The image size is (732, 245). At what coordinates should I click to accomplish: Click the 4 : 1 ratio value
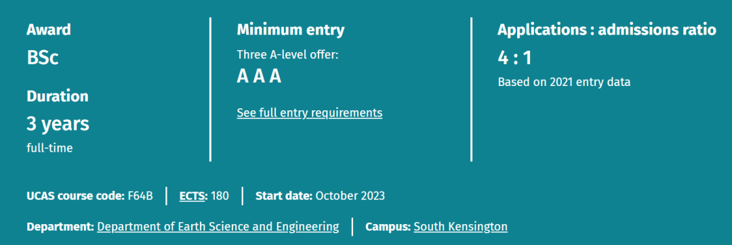click(514, 58)
